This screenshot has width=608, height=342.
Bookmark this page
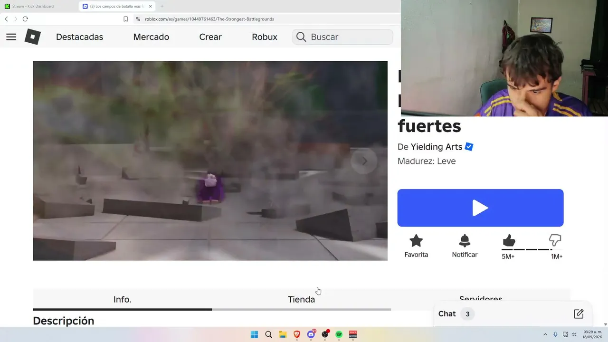click(125, 19)
